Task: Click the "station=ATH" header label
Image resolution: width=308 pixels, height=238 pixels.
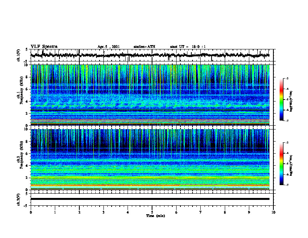Action: (144, 47)
